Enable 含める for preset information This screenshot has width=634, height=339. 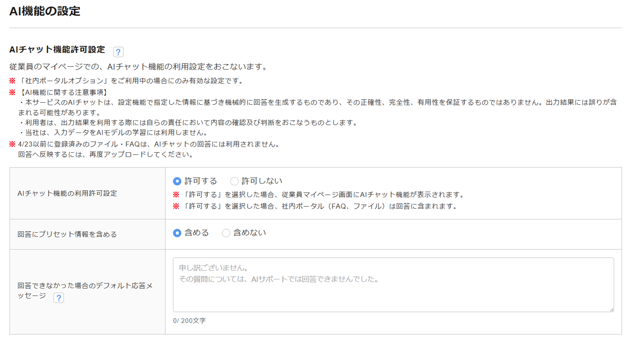[177, 233]
